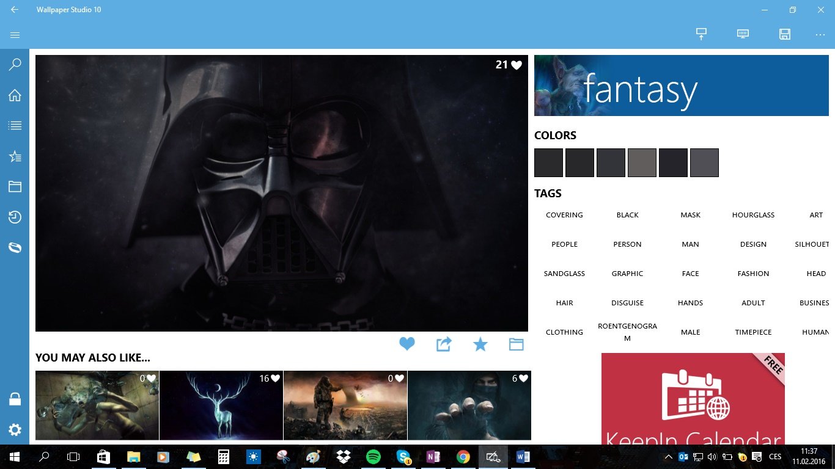Image resolution: width=835 pixels, height=469 pixels.
Task: Open the TIMEPIECE tag
Action: click(x=753, y=332)
